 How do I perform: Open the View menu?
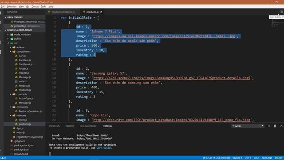pos(21,7)
